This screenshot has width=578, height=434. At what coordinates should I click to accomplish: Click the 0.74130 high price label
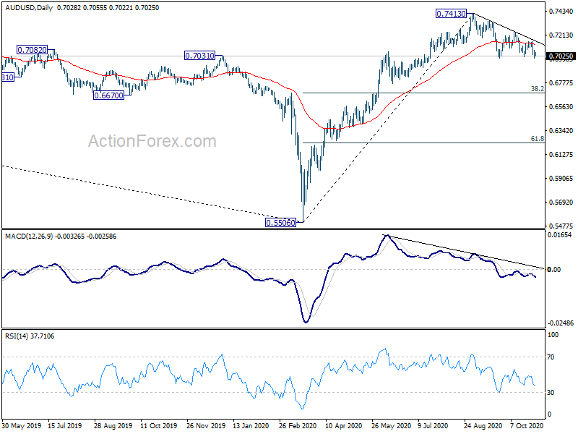pyautogui.click(x=455, y=14)
